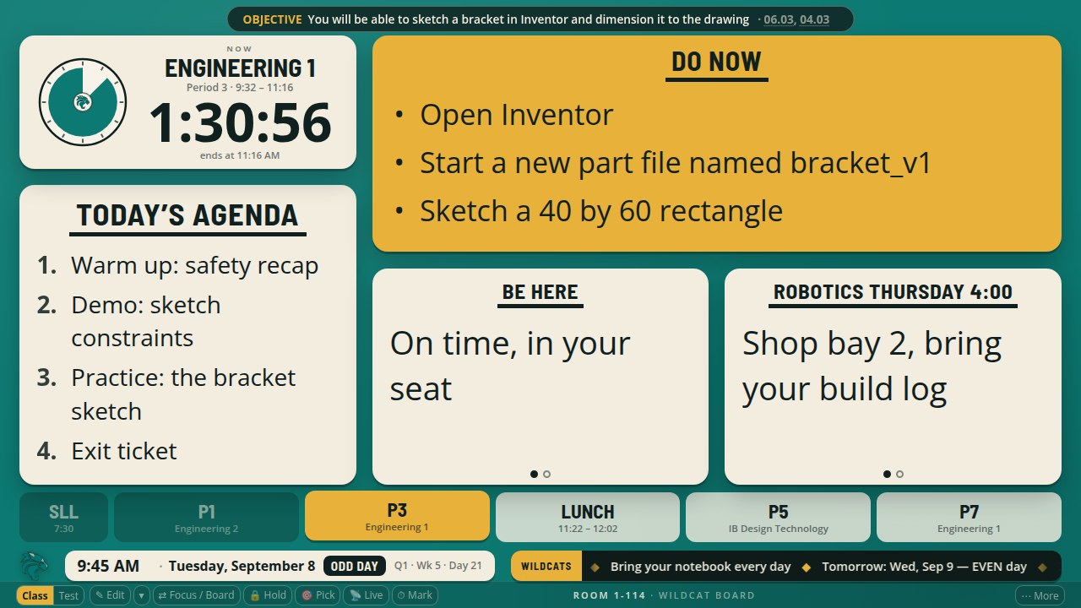The width and height of the screenshot is (1081, 608).
Task: Select the P1 Engineering 2 period tab
Action: 206,517
